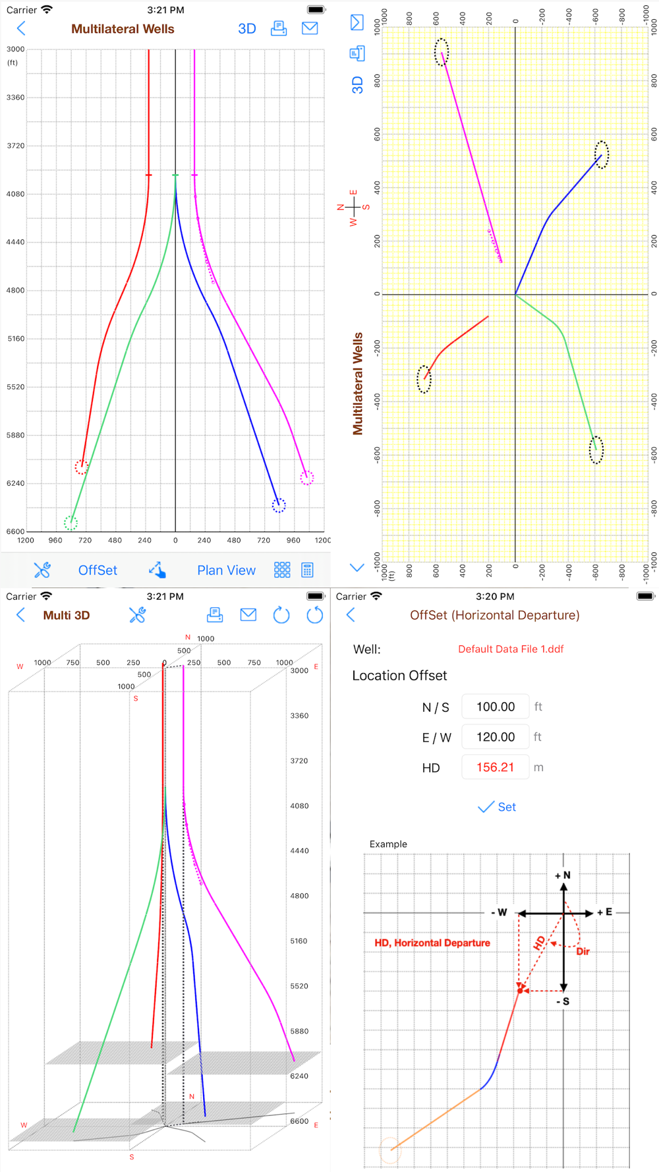
Task: Go back from Multi 3D screen
Action: (x=21, y=615)
